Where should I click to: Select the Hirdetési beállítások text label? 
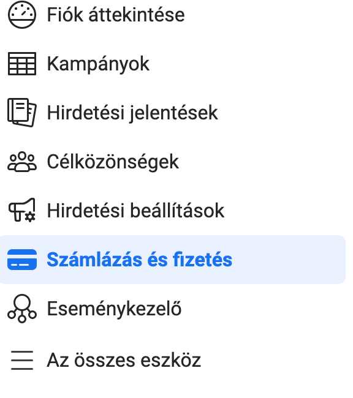[135, 211]
